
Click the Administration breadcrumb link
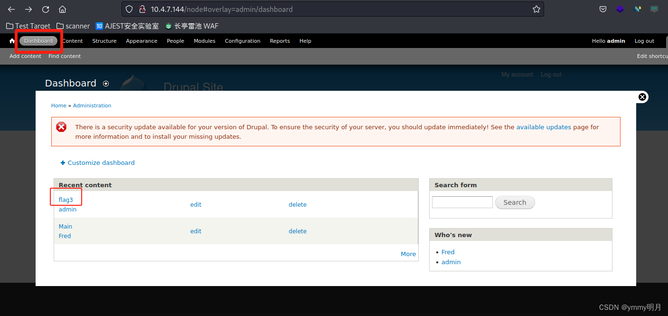click(x=92, y=105)
